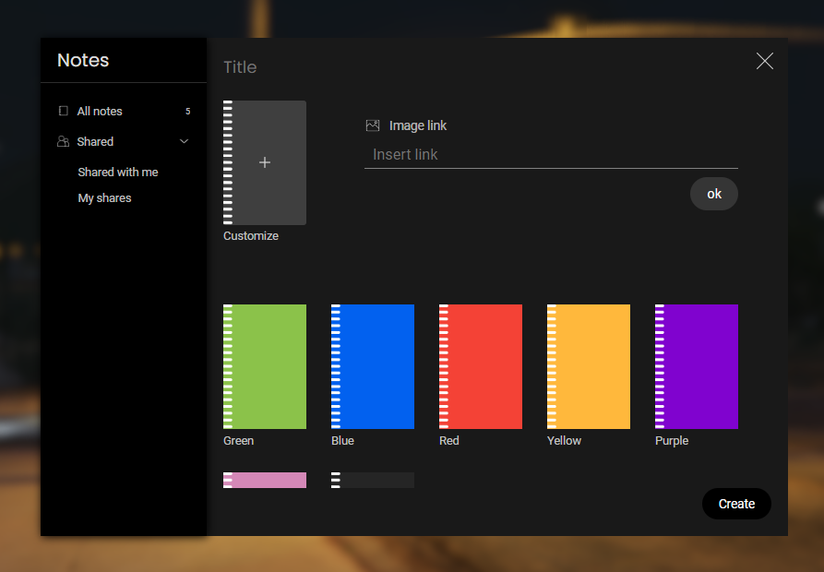Viewport: 824px width, 572px height.
Task: Click the Image link picture icon
Action: point(373,125)
